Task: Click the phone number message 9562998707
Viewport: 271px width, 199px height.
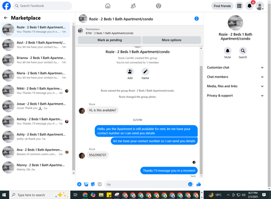Action: pyautogui.click(x=98, y=155)
